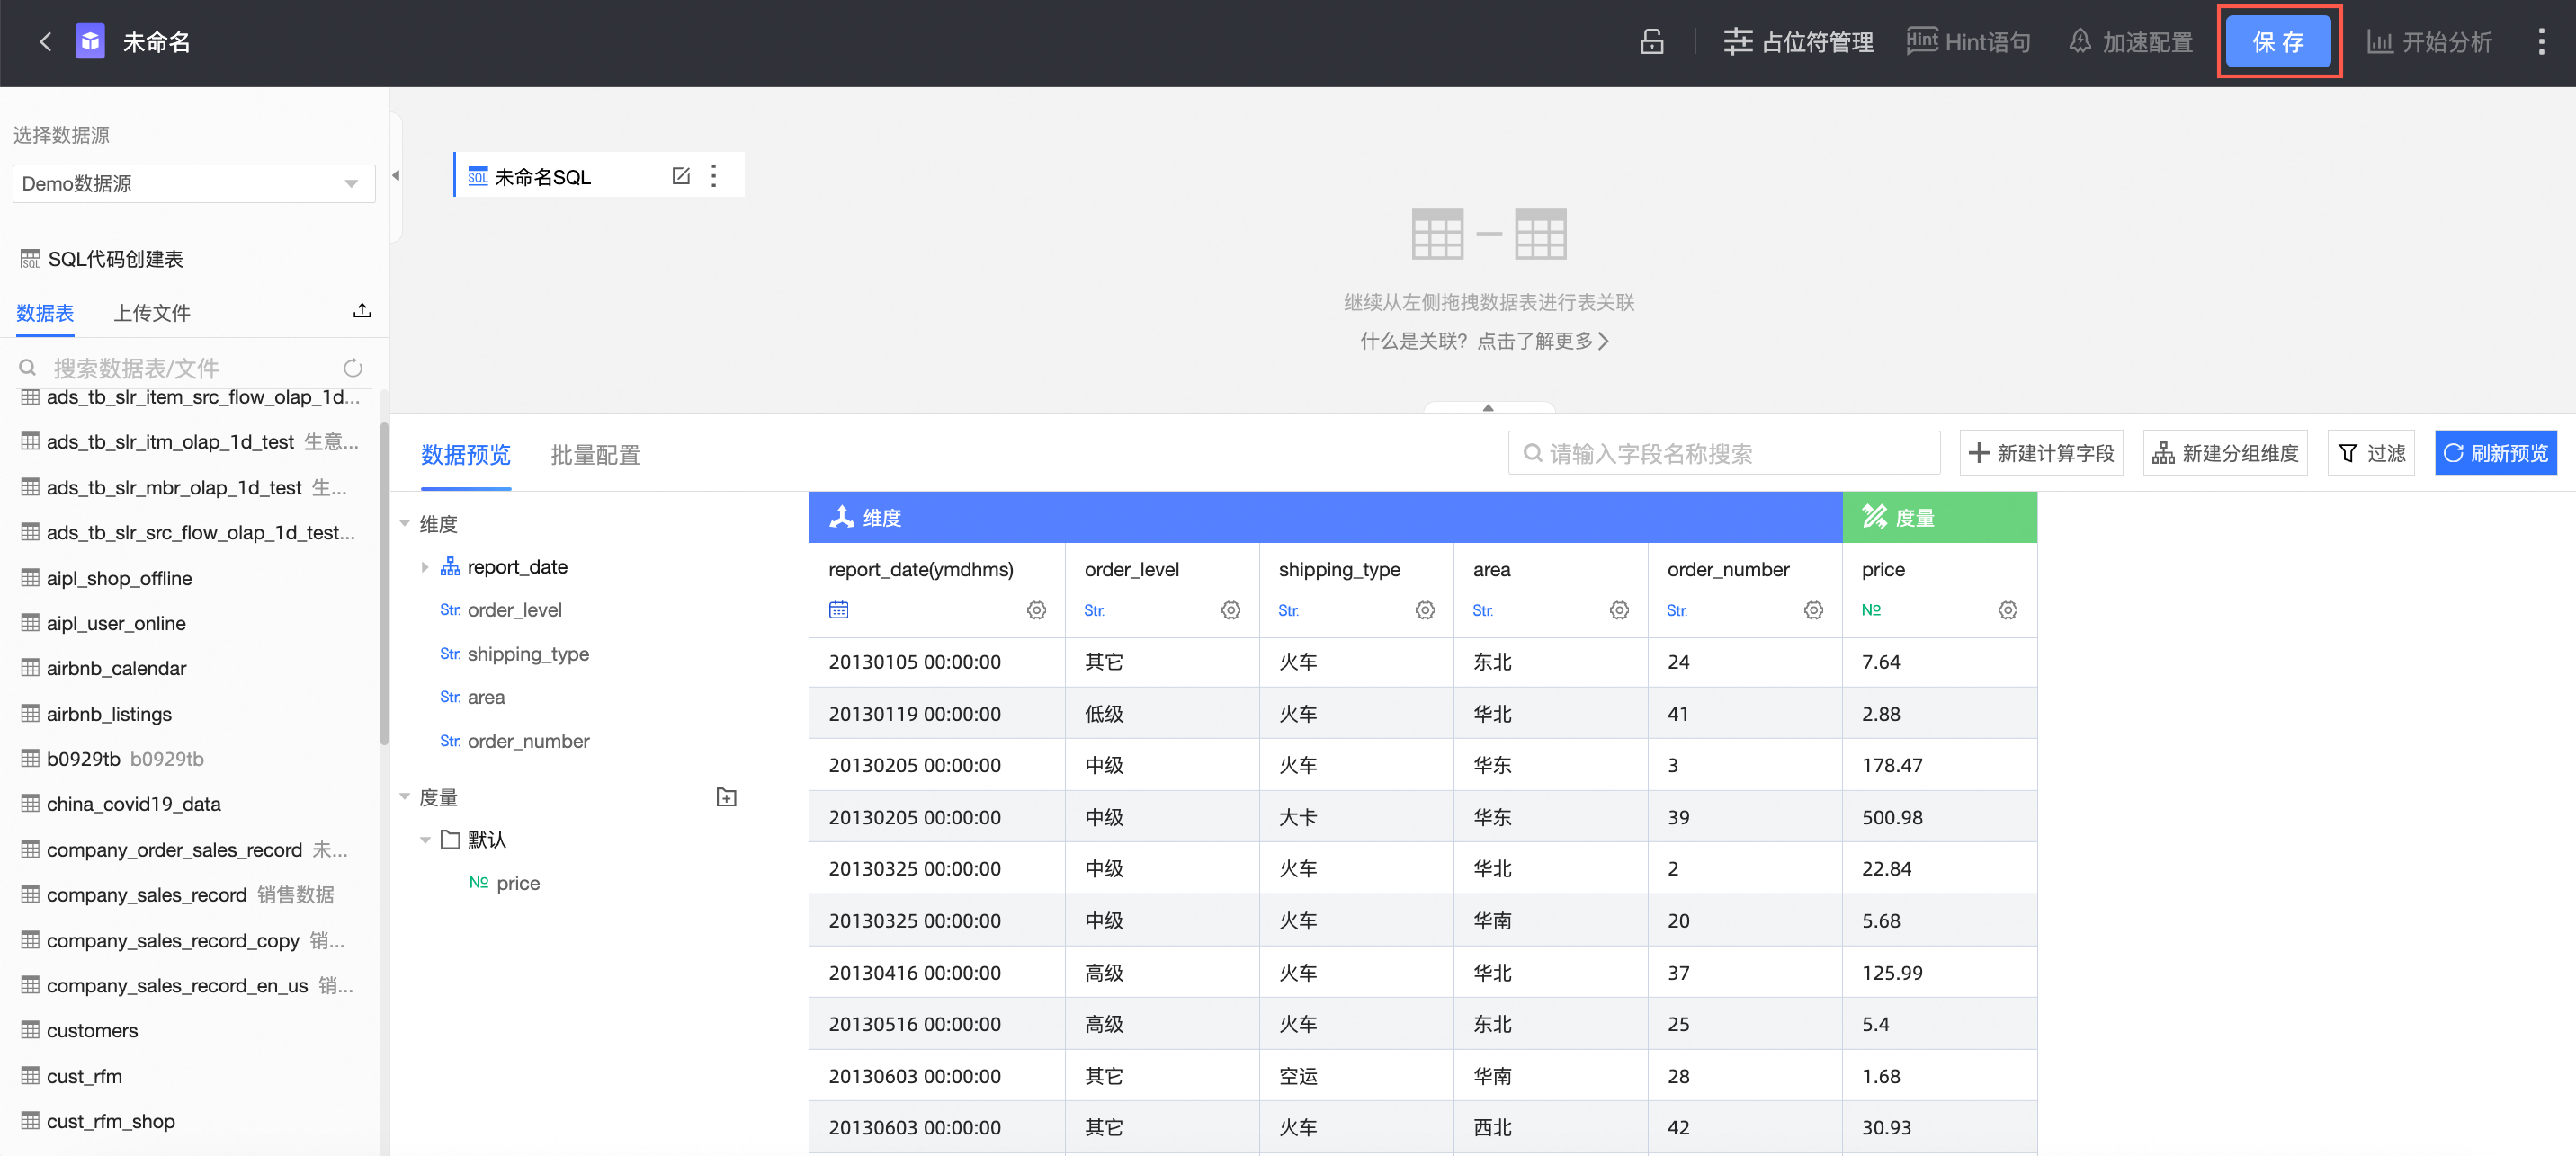Click the Str. type icon under shipping_type column
The width and height of the screenshot is (2576, 1156).
[1288, 610]
